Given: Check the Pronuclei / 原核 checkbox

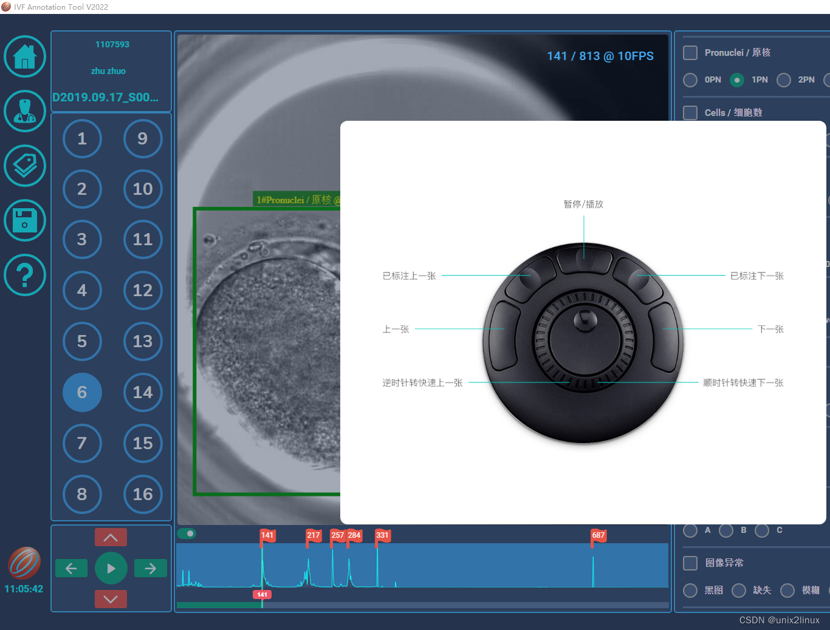Looking at the screenshot, I should pos(690,53).
